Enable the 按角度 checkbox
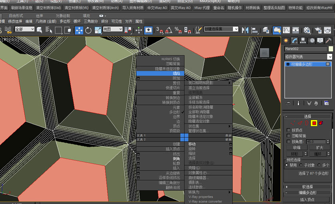The height and width of the screenshot is (204, 335). point(288,141)
